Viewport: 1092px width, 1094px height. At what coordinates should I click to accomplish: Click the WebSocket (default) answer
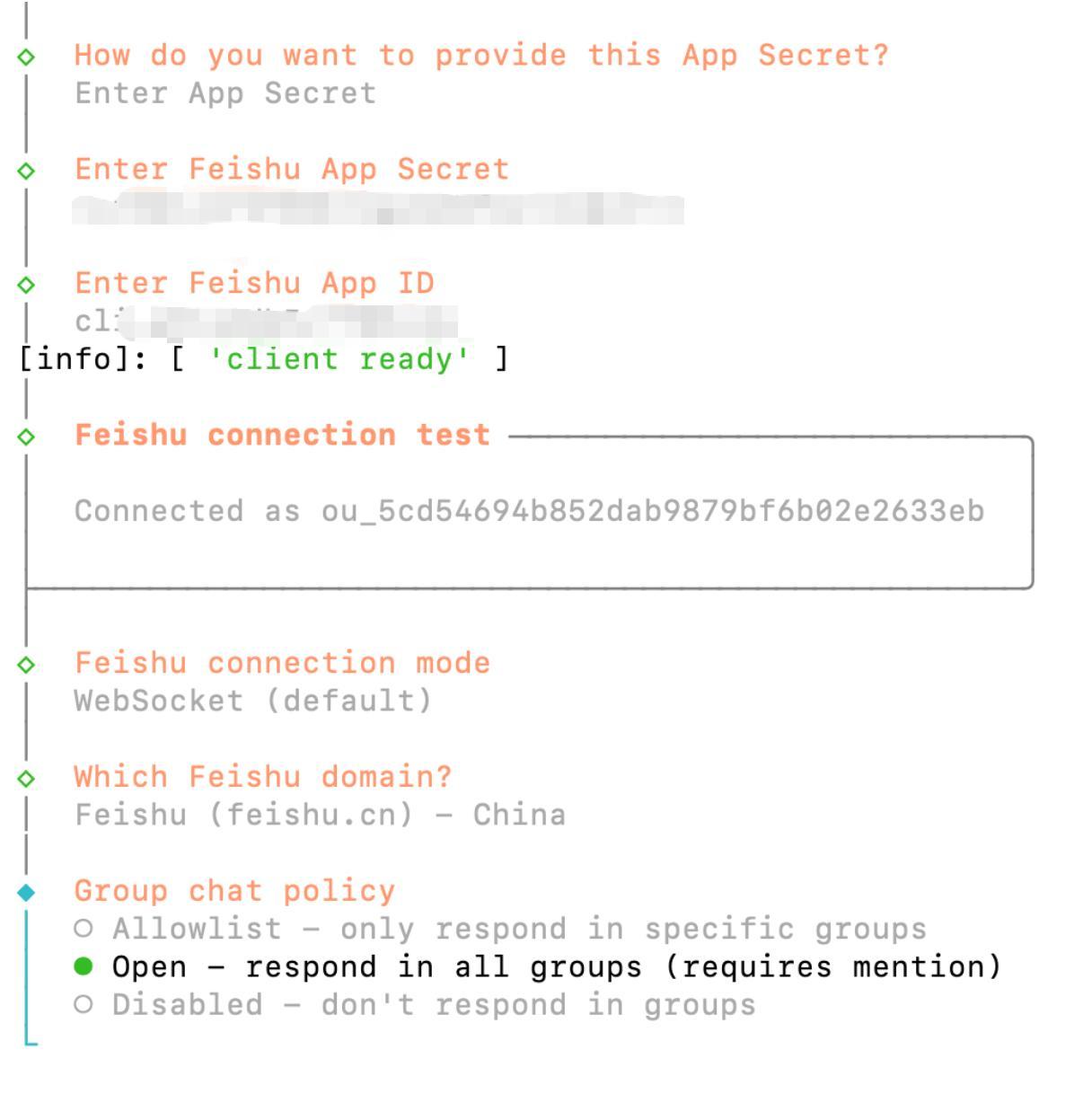tap(253, 701)
